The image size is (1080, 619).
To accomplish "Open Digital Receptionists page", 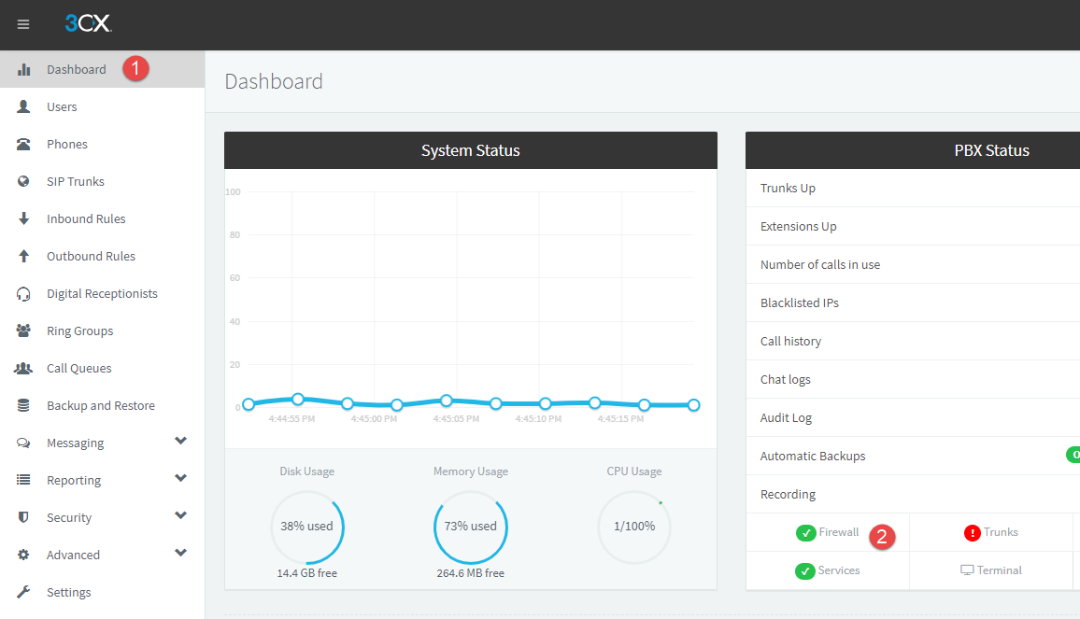I will coord(102,293).
